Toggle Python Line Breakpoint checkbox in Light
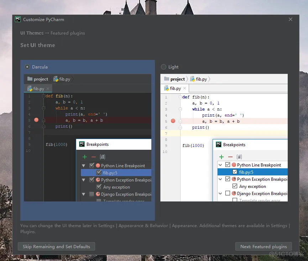 tap(228, 165)
